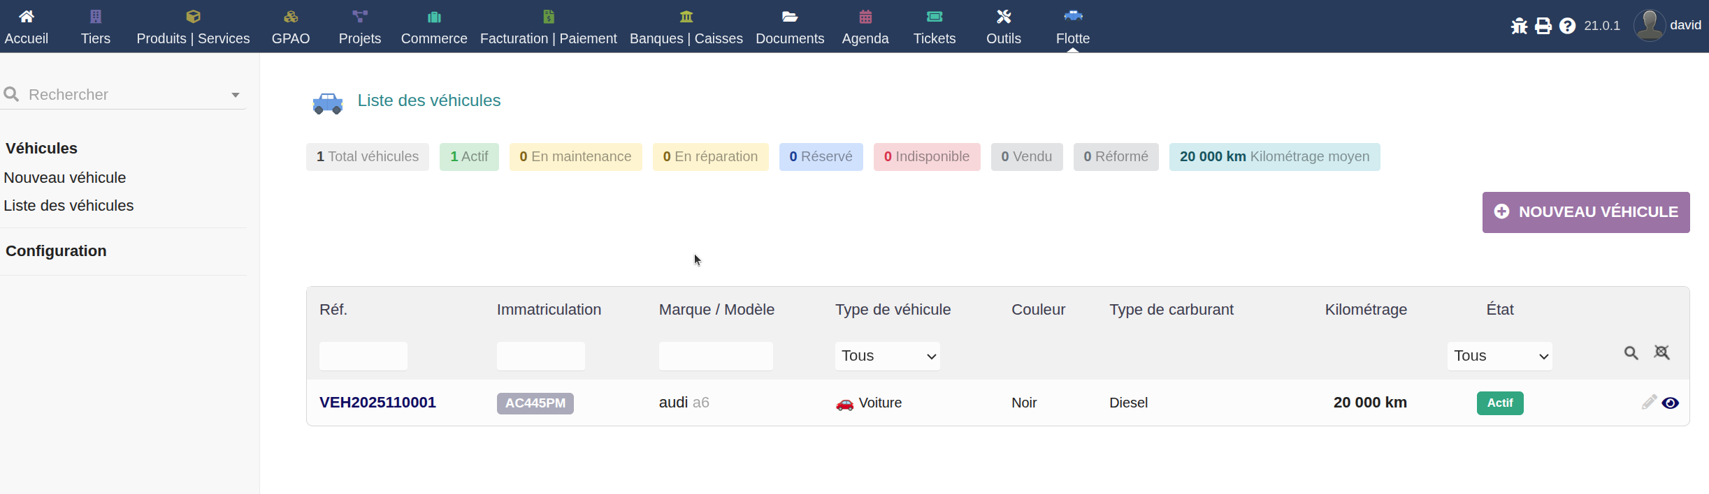Open Liste des véhicules in the sidebar
Viewport: 1709px width, 494px height.
click(68, 206)
